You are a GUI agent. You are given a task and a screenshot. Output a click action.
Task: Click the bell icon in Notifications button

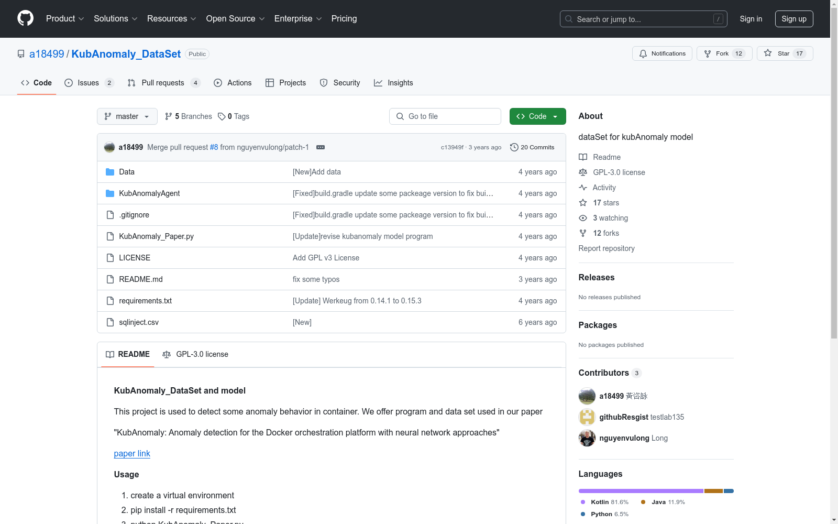tap(643, 53)
